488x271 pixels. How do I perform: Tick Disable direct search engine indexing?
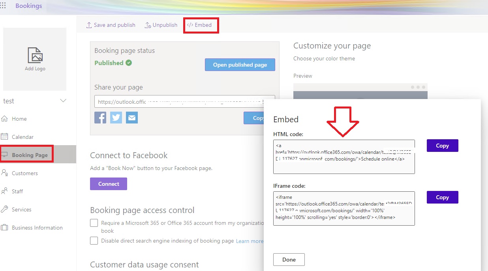tap(94, 241)
